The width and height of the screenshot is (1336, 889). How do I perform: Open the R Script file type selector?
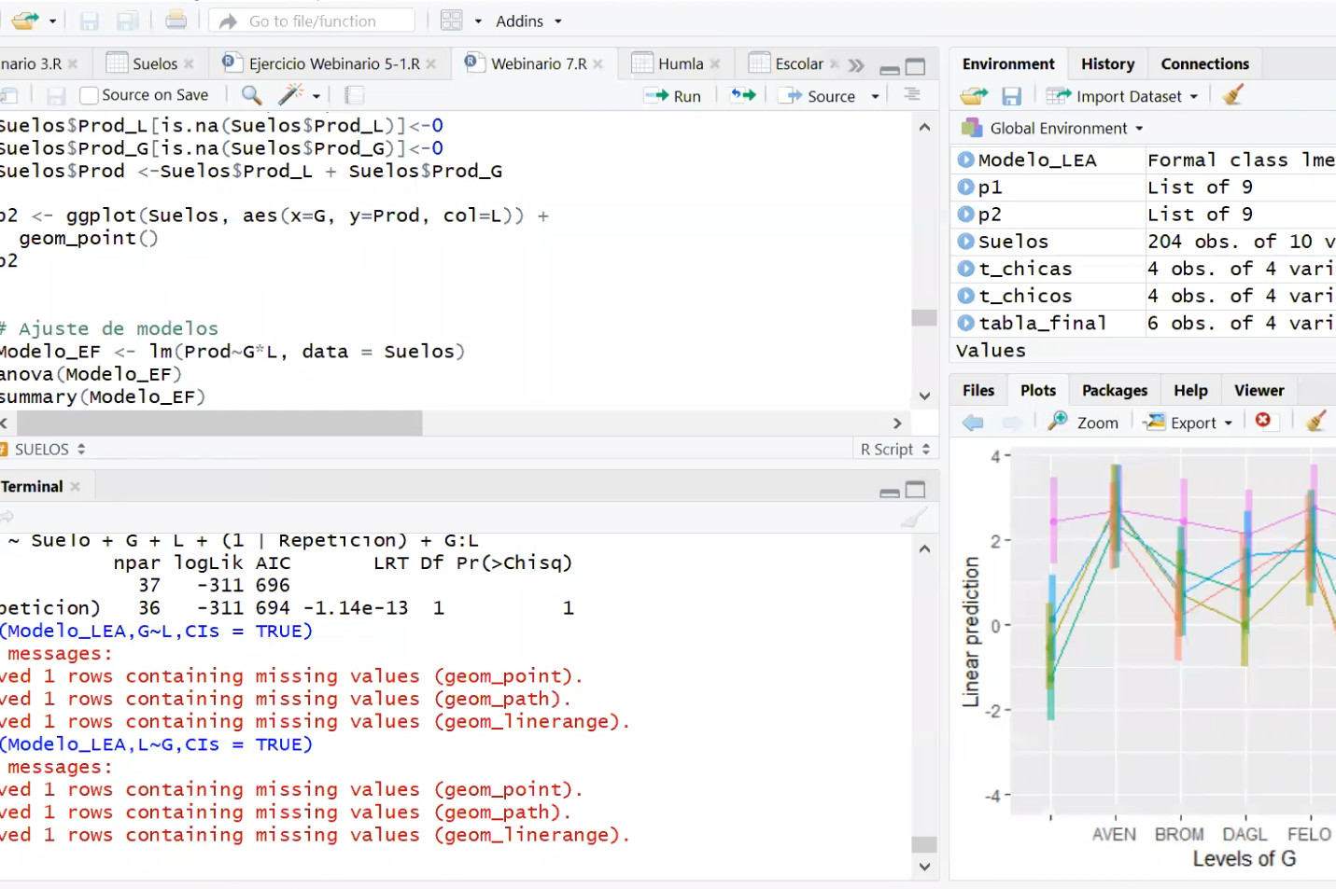click(x=895, y=449)
